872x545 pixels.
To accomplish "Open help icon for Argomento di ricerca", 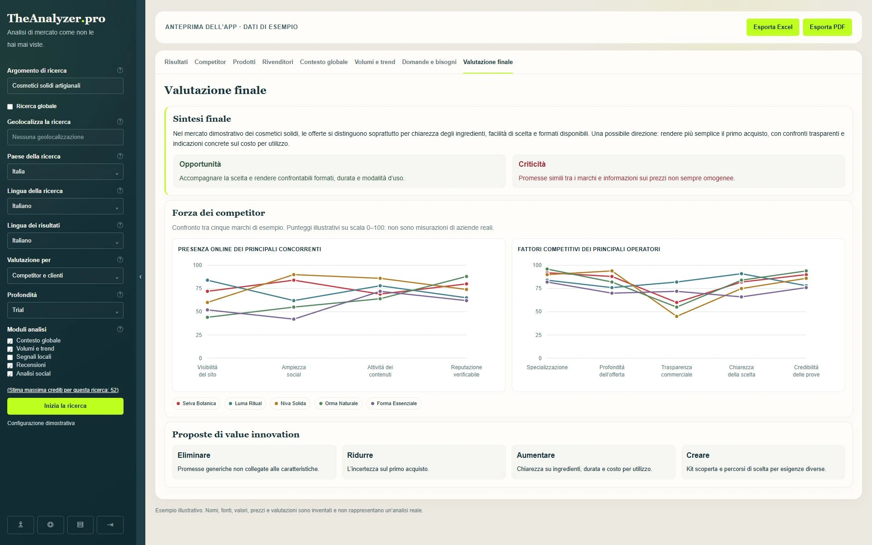I will pyautogui.click(x=120, y=70).
